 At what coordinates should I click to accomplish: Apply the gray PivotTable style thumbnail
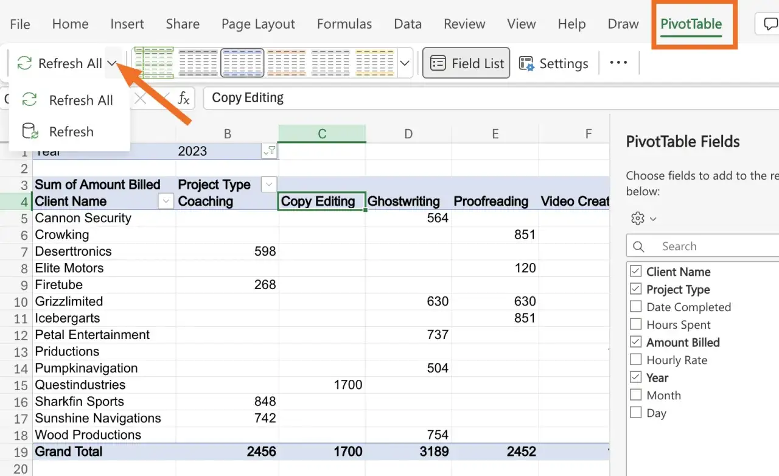pos(198,63)
